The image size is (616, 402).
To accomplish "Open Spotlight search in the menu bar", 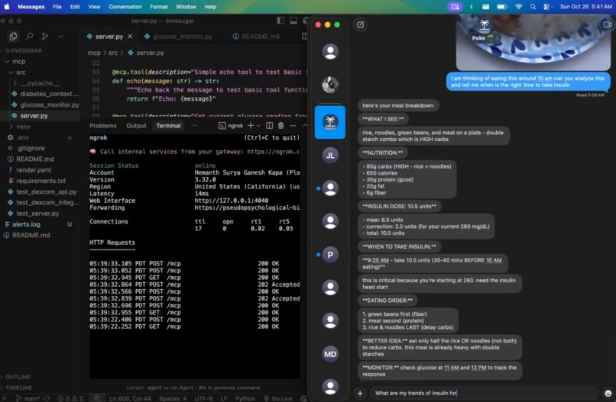I will (x=533, y=7).
